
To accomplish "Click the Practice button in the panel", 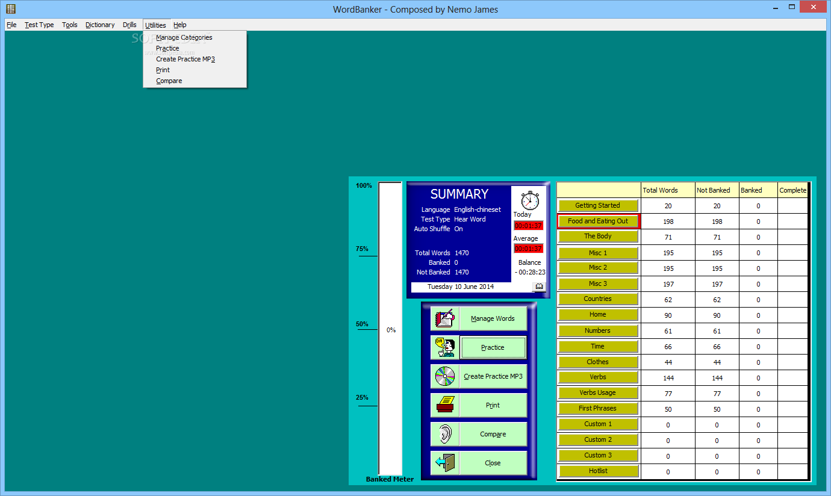I will click(493, 347).
